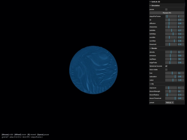Adjust the edgeFade slider
Image resolution: width=187 pixels, height=140 pixels.
click(x=171, y=63)
